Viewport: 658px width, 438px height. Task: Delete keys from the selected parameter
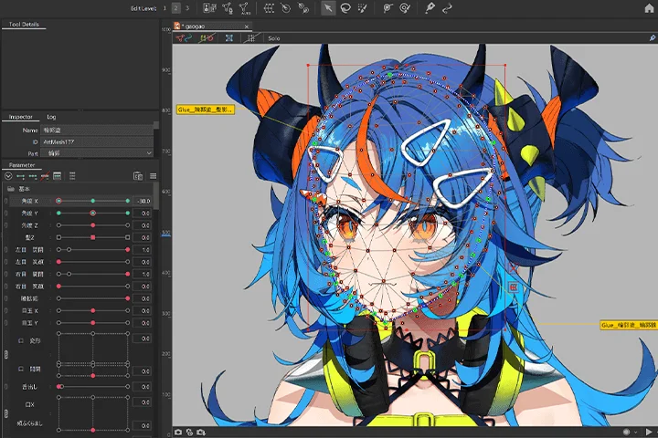click(x=45, y=176)
